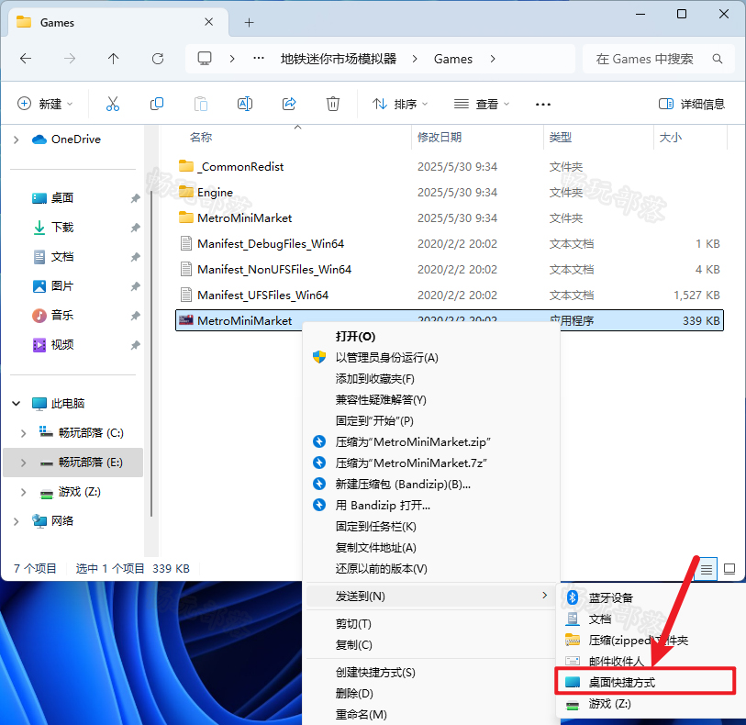Collapse the 此电脑 tree node
This screenshot has width=746, height=725.
[x=17, y=404]
